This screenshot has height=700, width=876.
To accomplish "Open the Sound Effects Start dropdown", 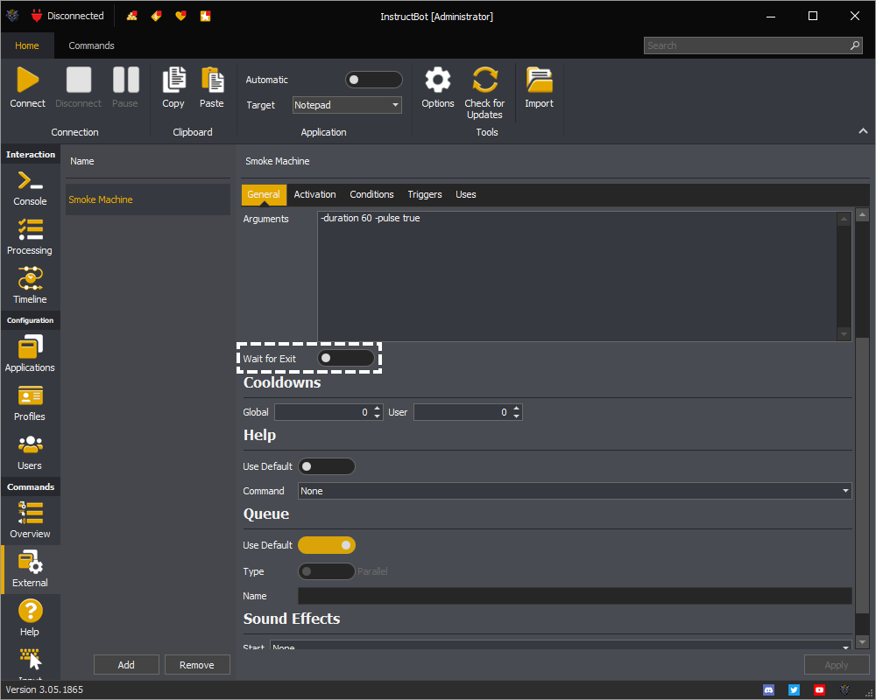I will click(561, 645).
